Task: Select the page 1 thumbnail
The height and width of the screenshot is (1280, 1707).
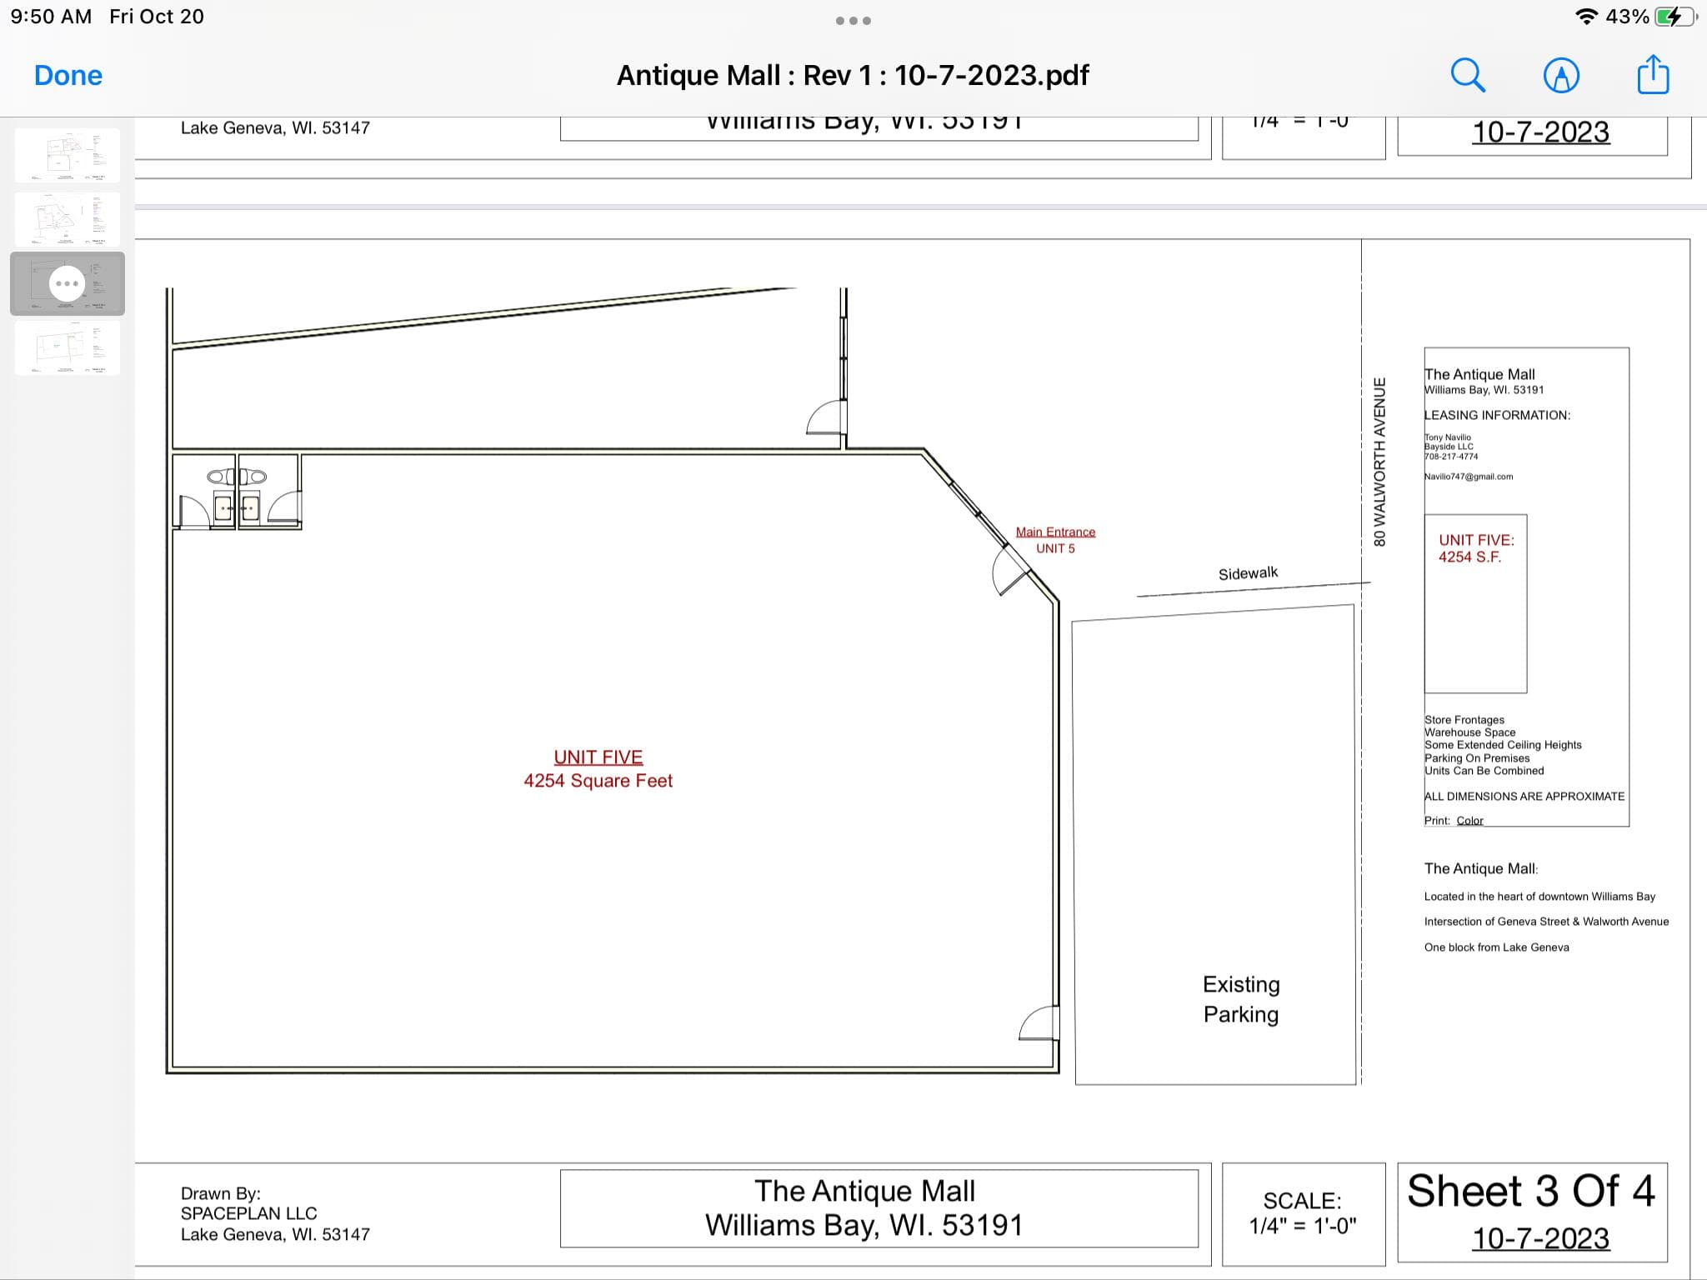Action: 68,155
